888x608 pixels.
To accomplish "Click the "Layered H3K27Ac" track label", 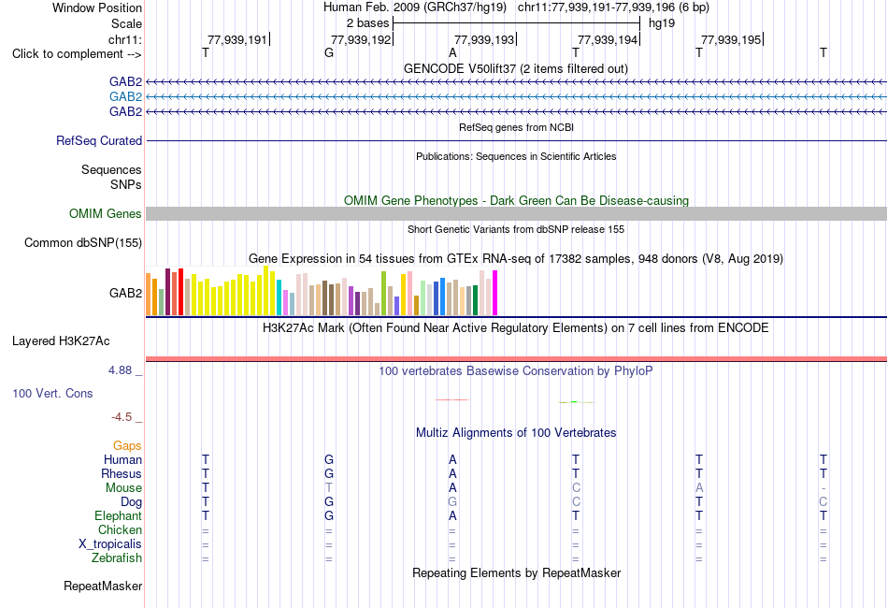I will tap(61, 341).
